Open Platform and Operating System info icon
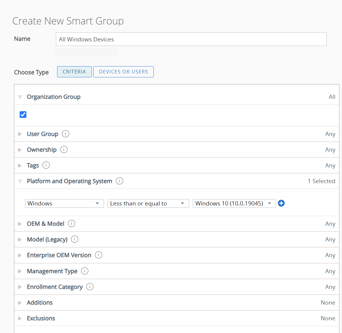 (119, 181)
